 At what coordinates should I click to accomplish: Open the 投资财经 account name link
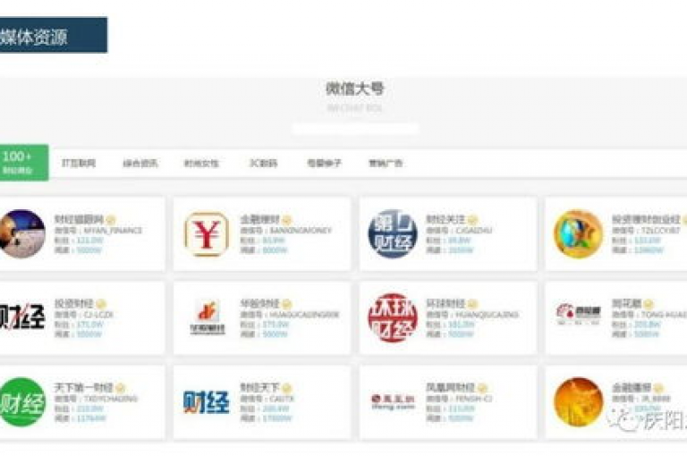(74, 304)
